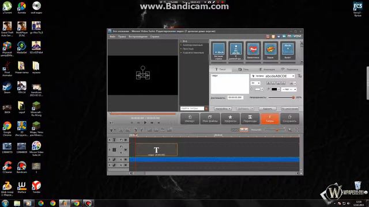Open the Эффекты section
The height and width of the screenshot is (207, 369).
pyautogui.click(x=230, y=119)
